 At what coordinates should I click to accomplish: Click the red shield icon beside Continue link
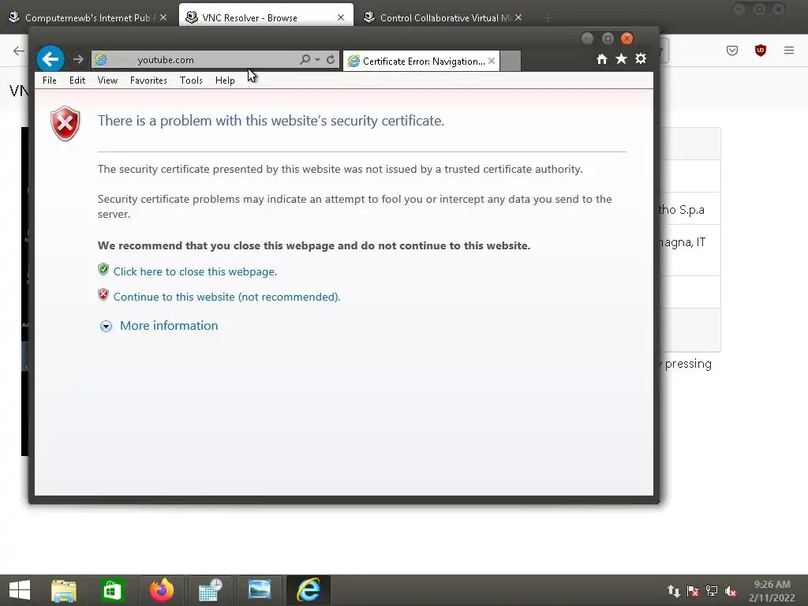[x=103, y=295]
